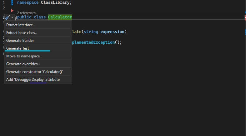Screen dimensions: 246x136
Task: Click the highlighted Calculator class name
Action: point(60,17)
